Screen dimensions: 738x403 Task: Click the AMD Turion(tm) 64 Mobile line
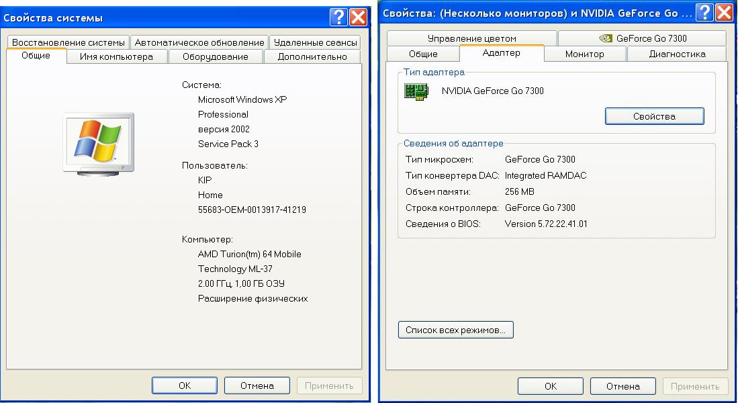click(x=249, y=255)
